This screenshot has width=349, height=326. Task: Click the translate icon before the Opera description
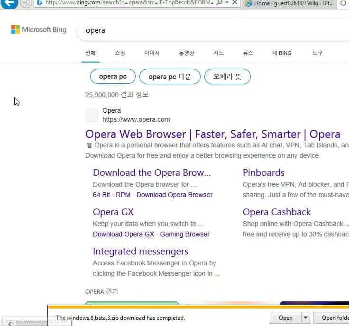[89, 145]
